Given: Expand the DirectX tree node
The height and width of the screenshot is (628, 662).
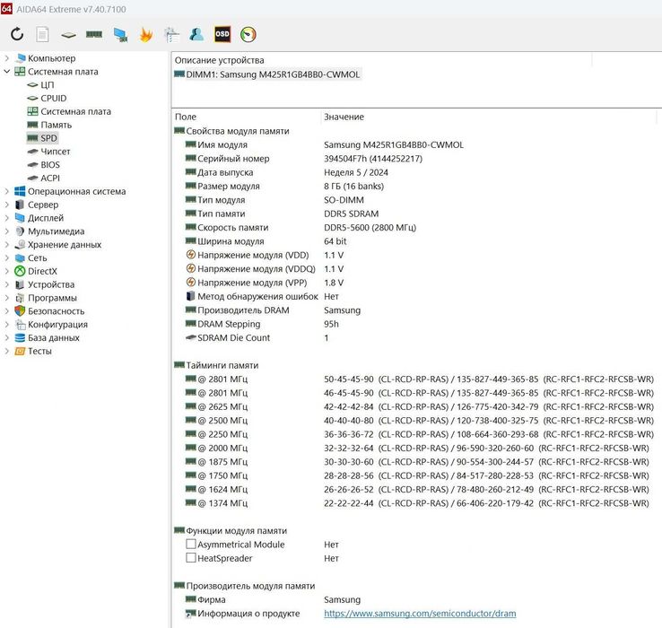Looking at the screenshot, I should point(7,271).
